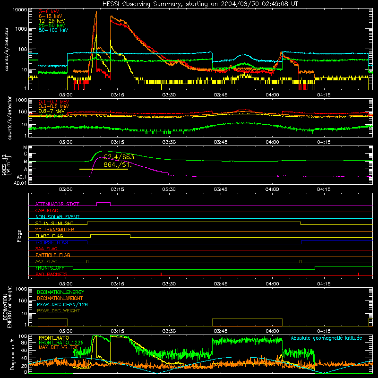The image size is (378, 378).
Task: Select the 12-25 keV legend label
Action: [x=52, y=21]
